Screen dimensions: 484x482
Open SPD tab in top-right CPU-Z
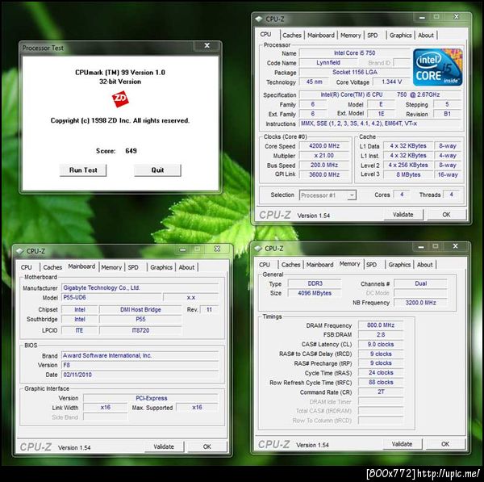pyautogui.click(x=373, y=36)
